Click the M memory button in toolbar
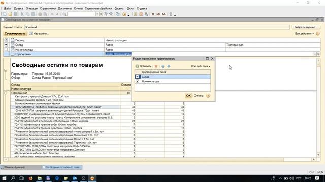This screenshot has width=325, height=182. pos(153,14)
